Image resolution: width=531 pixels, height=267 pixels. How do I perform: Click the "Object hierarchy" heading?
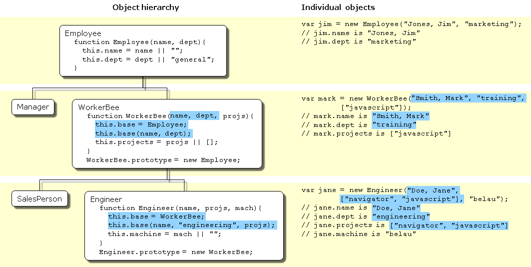(x=145, y=7)
